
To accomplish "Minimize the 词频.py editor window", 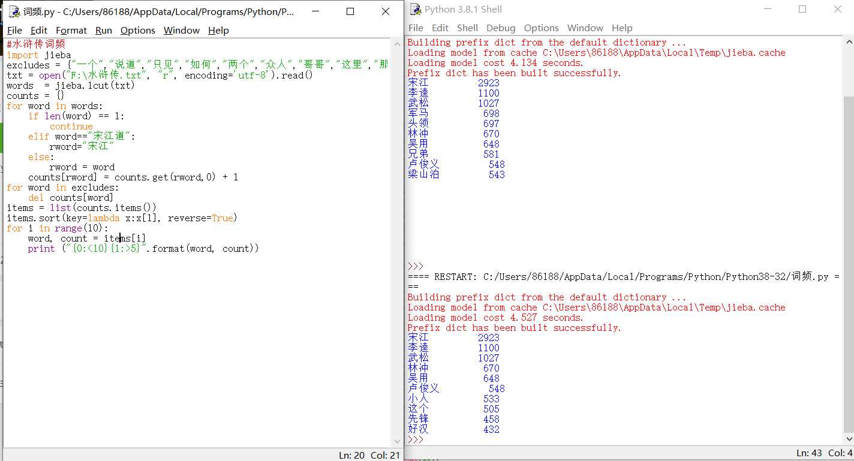I will [x=315, y=11].
